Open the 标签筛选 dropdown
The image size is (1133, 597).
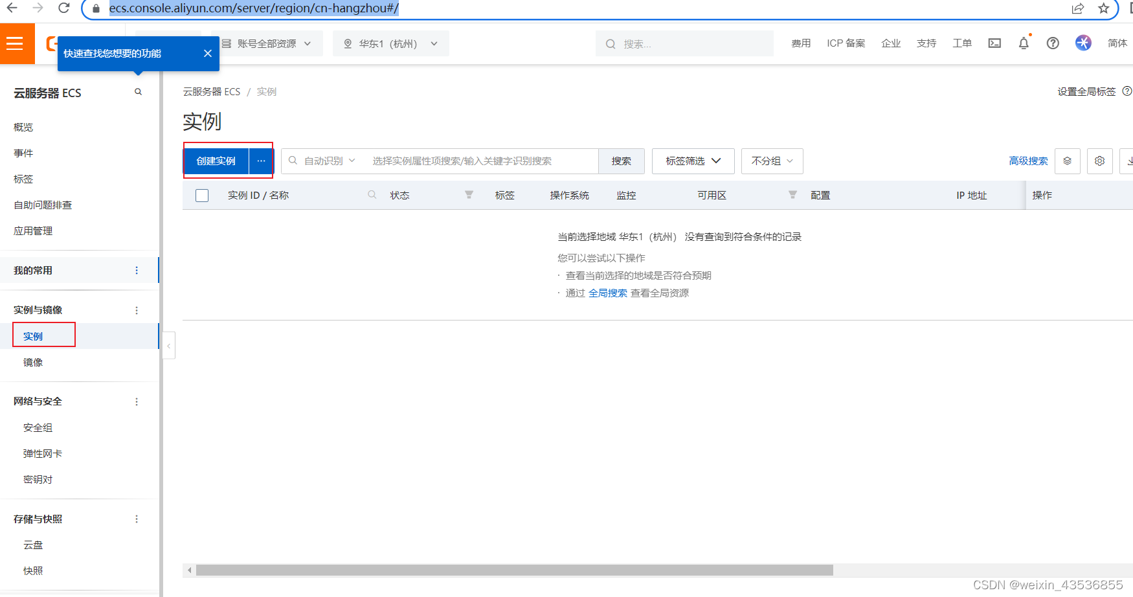pyautogui.click(x=693, y=161)
